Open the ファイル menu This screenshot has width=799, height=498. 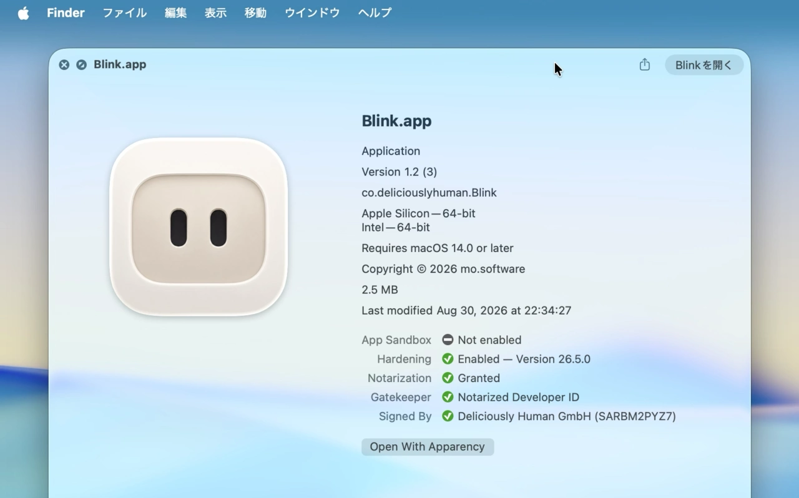[x=125, y=12]
